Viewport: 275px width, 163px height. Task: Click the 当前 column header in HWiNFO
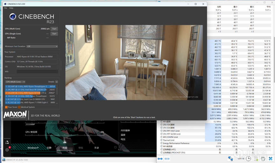point(219,7)
